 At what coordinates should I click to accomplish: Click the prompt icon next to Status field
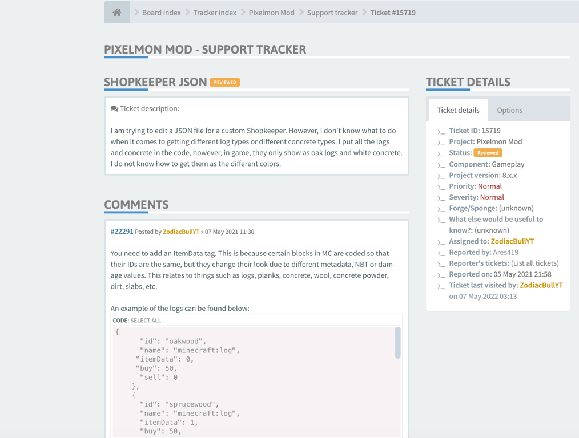click(441, 153)
